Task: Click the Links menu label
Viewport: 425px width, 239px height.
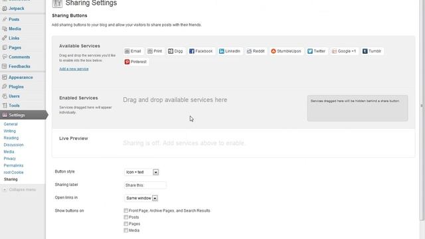Action: point(14,39)
